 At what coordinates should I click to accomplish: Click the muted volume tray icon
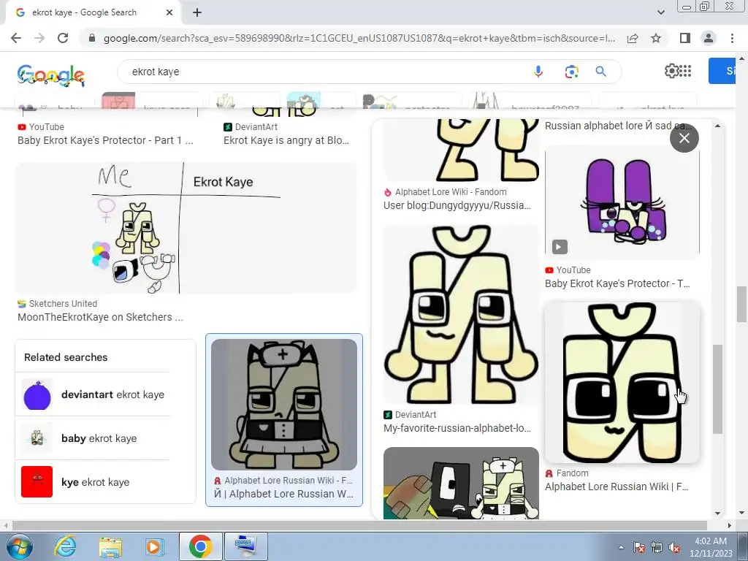click(x=674, y=547)
